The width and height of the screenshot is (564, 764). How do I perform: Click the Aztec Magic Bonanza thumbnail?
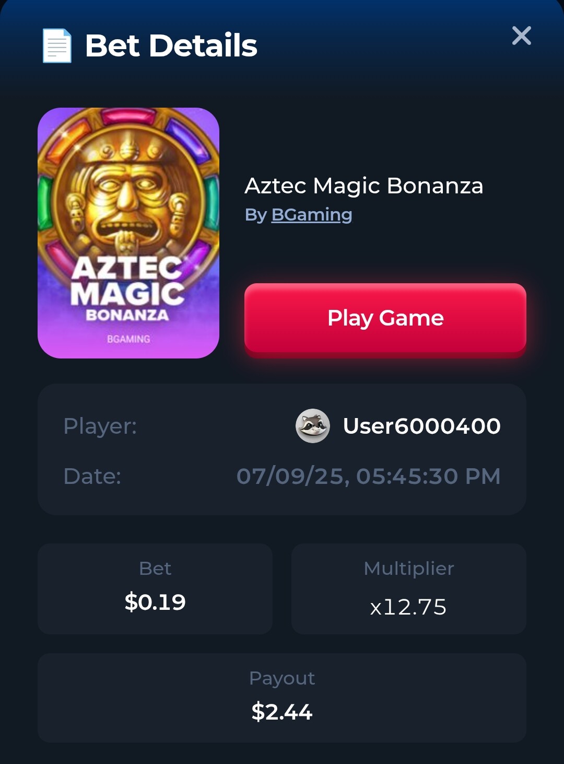[x=128, y=233]
